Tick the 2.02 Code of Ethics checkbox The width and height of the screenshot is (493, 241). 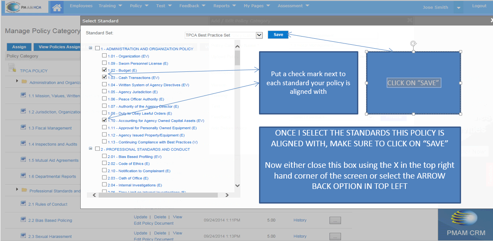pos(104,164)
